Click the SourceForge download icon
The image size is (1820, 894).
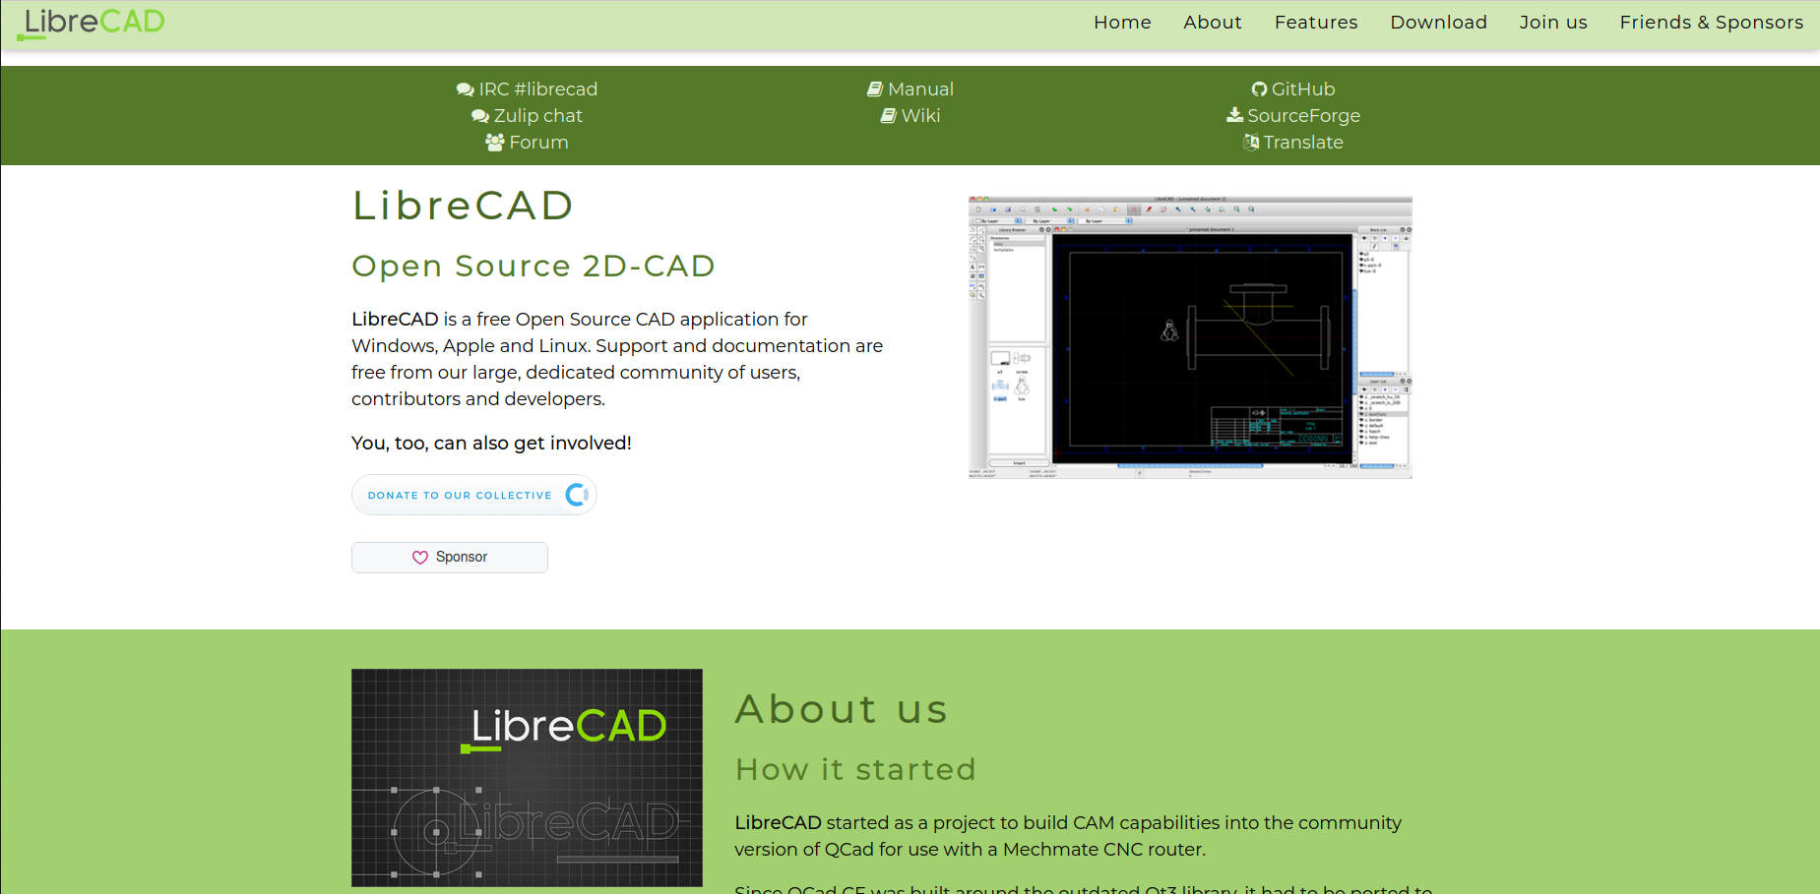(x=1233, y=115)
